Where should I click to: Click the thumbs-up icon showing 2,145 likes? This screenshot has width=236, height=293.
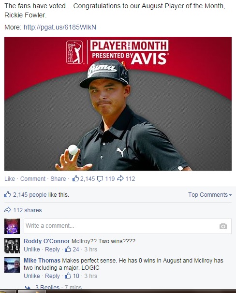75,178
